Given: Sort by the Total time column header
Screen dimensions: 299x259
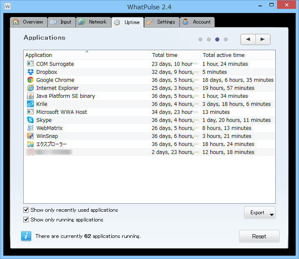Looking at the screenshot, I should tap(175, 55).
